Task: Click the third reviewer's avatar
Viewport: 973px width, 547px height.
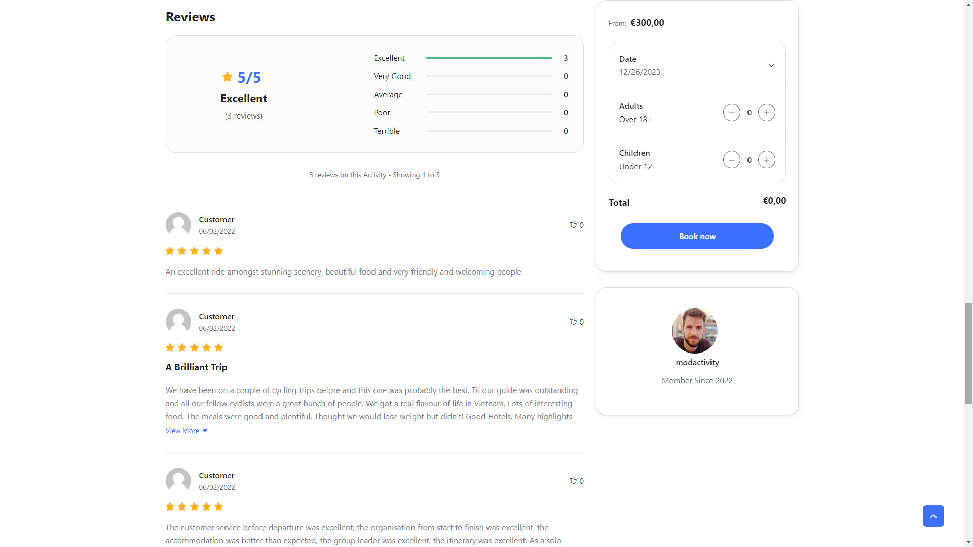Action: coord(178,480)
